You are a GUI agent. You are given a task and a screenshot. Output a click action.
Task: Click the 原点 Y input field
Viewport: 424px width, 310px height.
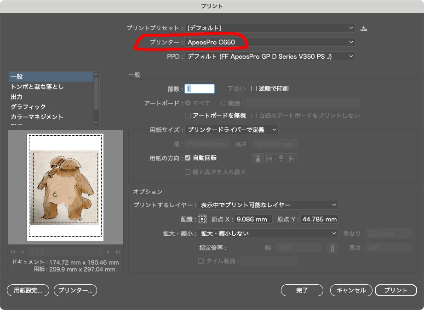click(319, 219)
